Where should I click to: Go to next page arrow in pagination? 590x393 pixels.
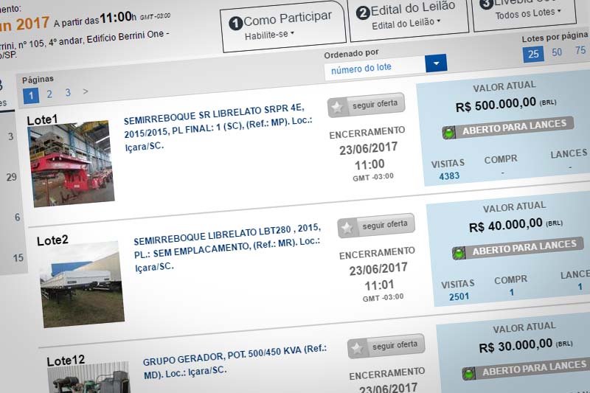[86, 92]
